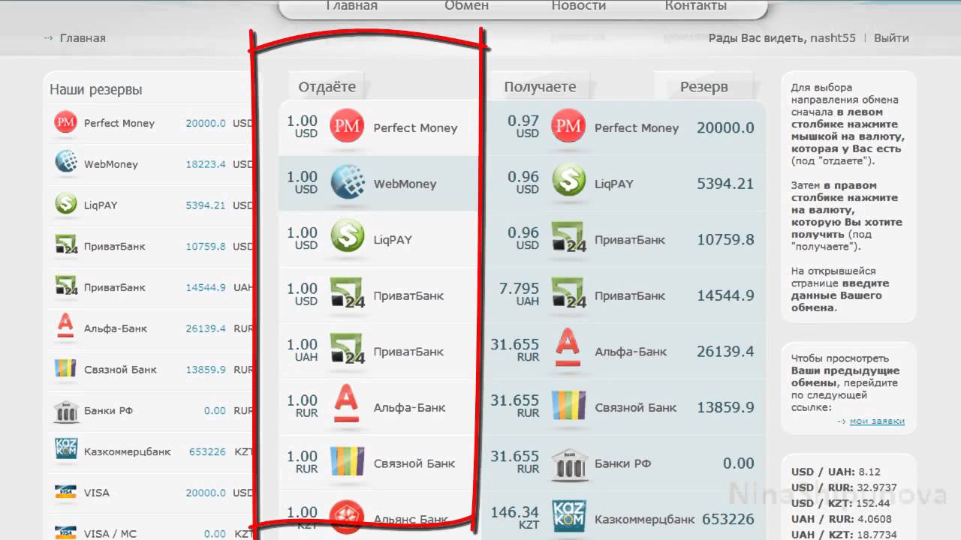Open the мои заявки link

pos(877,421)
